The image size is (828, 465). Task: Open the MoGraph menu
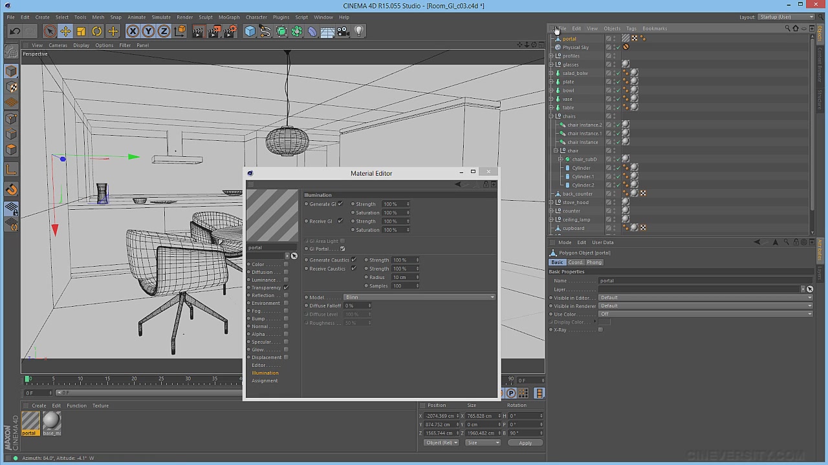click(229, 17)
